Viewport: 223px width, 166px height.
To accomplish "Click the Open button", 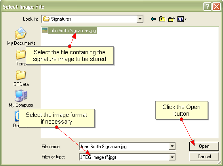I will tap(204, 146).
